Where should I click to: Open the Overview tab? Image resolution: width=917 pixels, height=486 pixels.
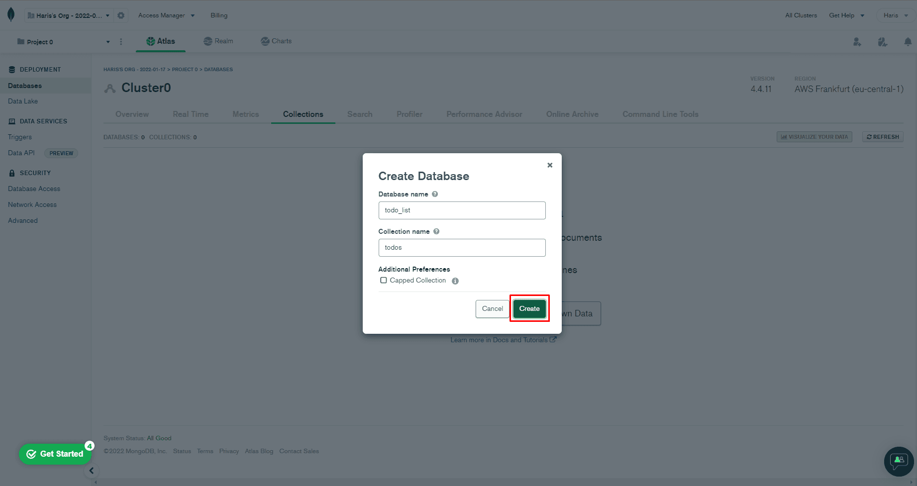(132, 114)
